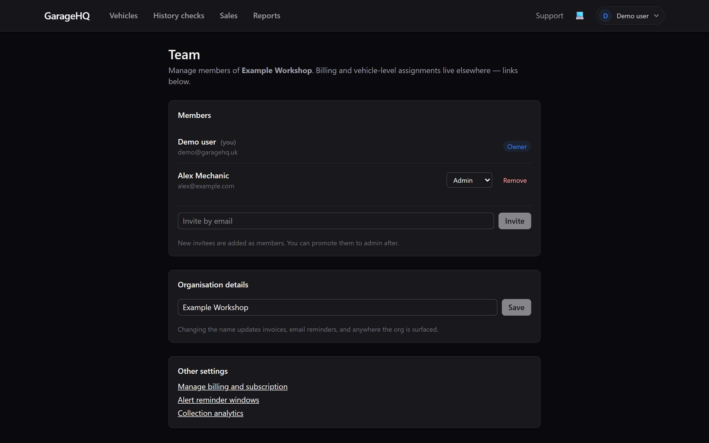The height and width of the screenshot is (443, 709).
Task: Click the Members section heading
Action: pyautogui.click(x=194, y=115)
